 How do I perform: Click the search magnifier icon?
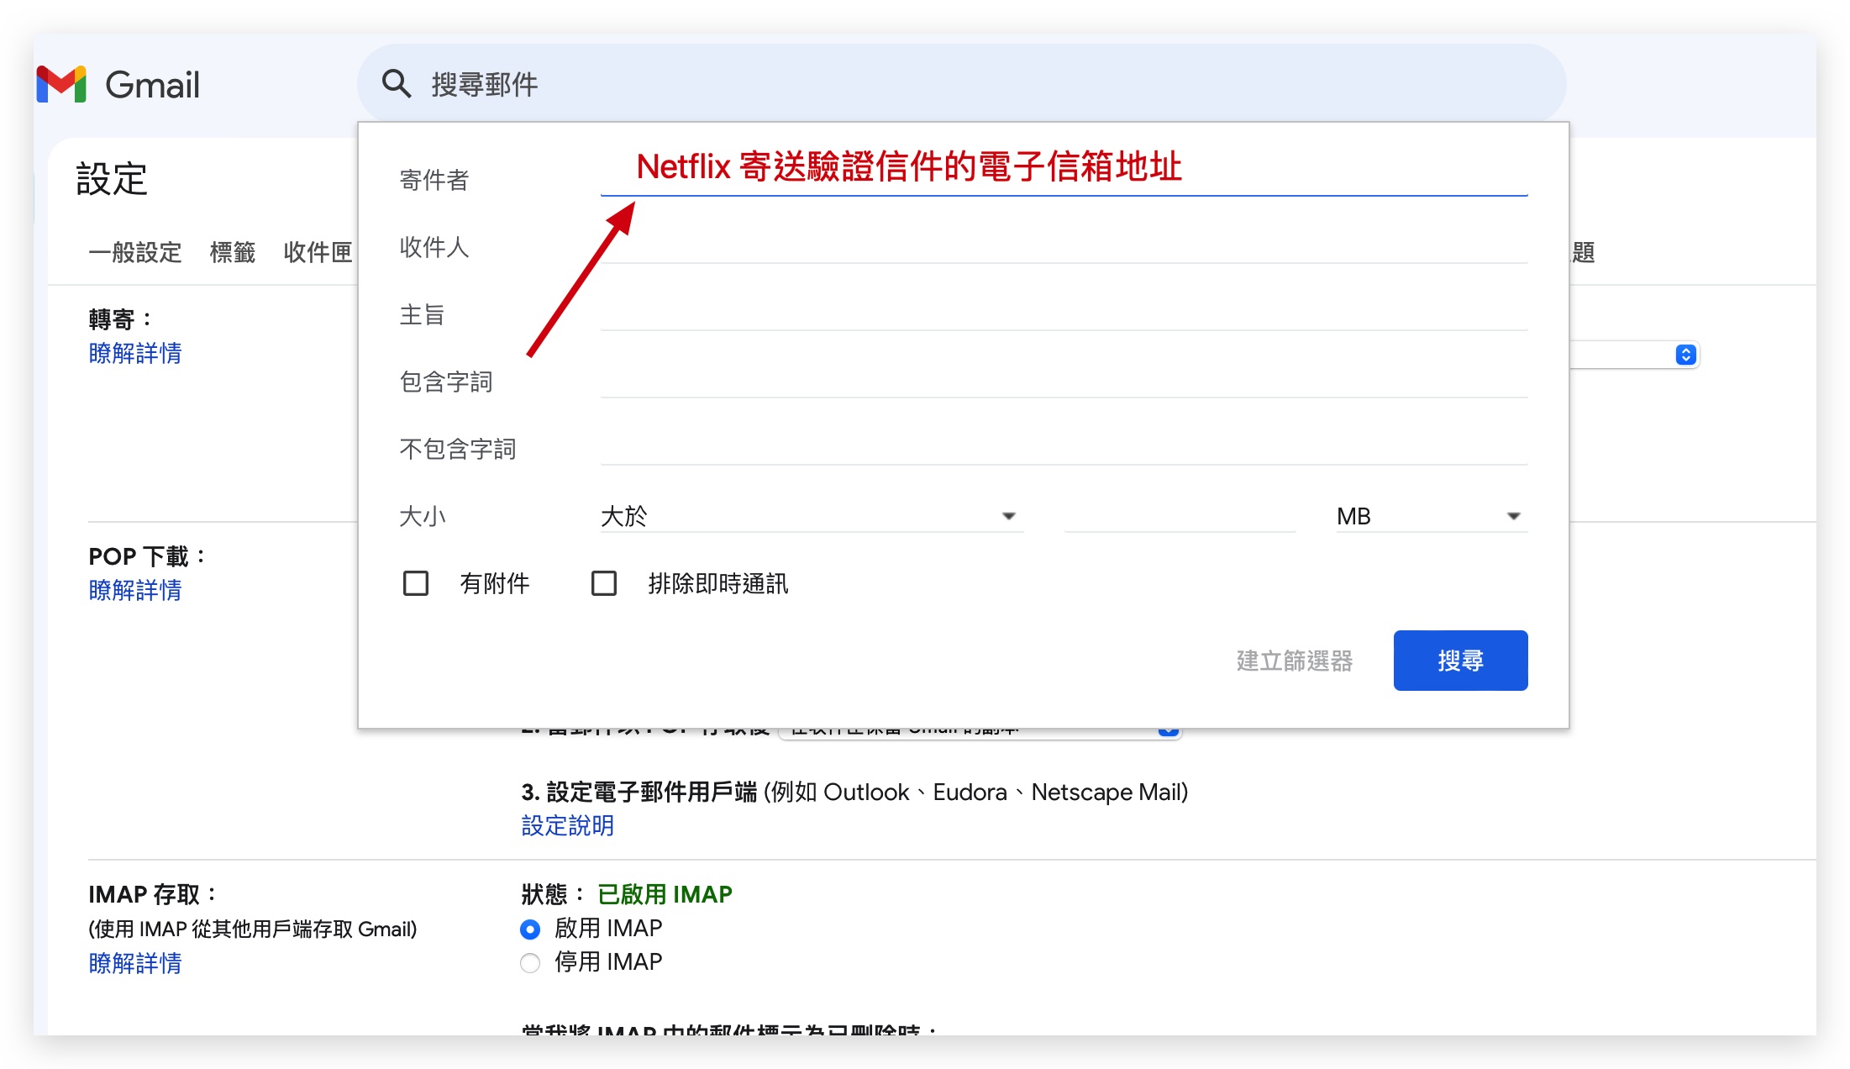(x=396, y=84)
